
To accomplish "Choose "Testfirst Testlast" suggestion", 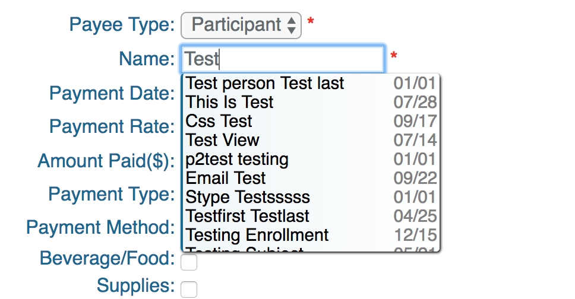I will click(247, 216).
